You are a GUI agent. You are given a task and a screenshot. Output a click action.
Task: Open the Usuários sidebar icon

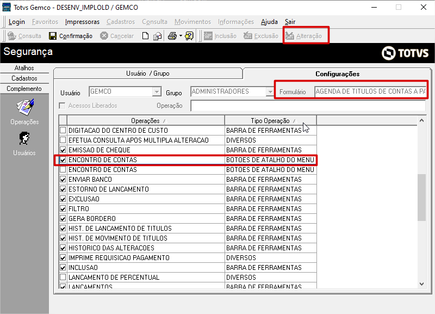pyautogui.click(x=24, y=138)
